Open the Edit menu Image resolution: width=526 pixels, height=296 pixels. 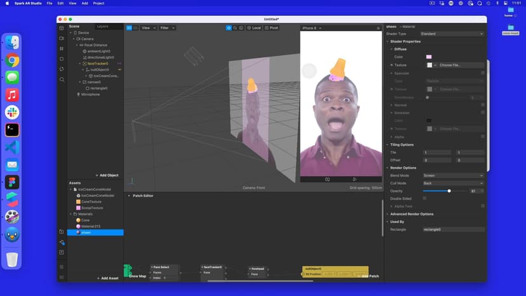tap(60, 3)
